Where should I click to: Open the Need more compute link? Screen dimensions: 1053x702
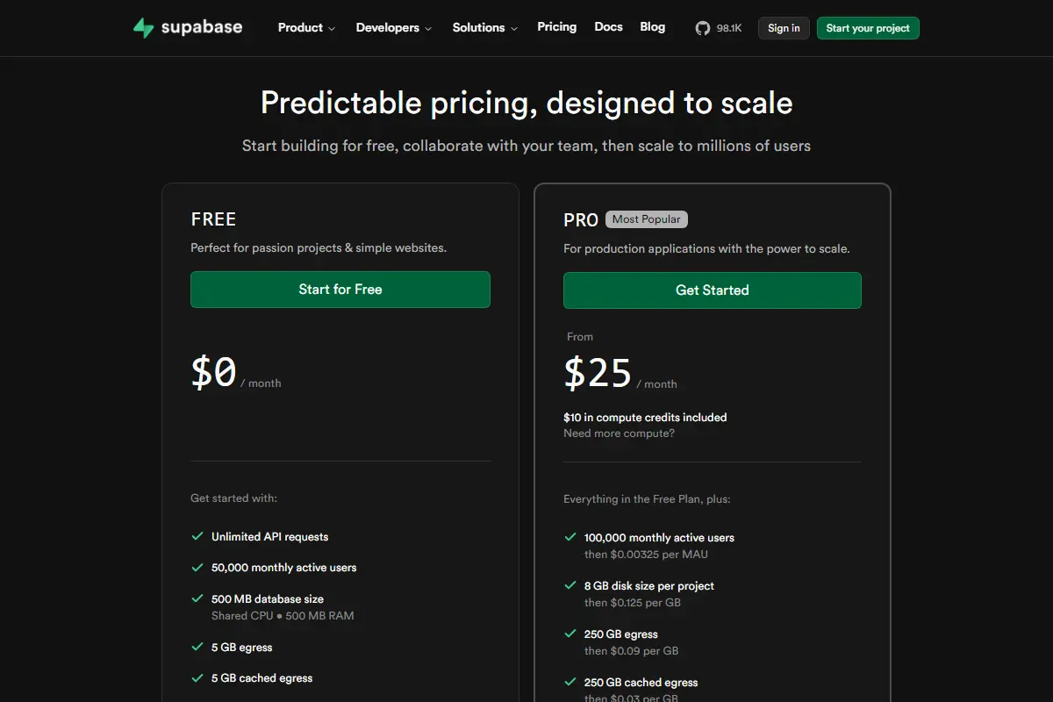[x=621, y=433]
